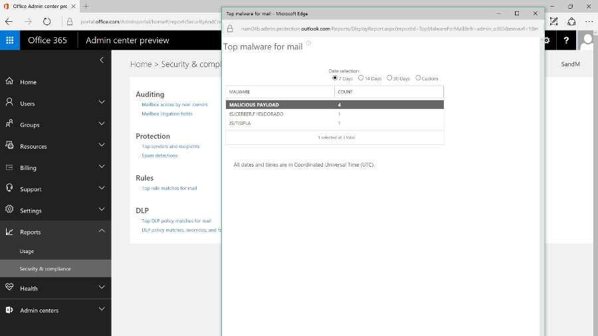598x336 pixels.
Task: Click the Office 365 title in header
Action: [47, 40]
